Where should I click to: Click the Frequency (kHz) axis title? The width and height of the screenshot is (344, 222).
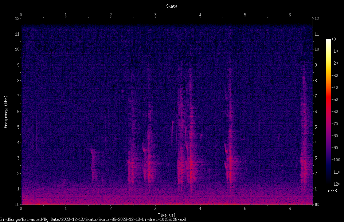[x=6, y=112]
